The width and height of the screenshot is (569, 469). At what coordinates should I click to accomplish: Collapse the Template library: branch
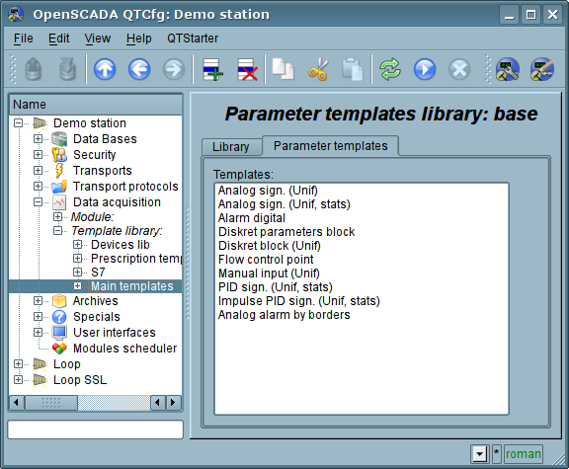tap(57, 231)
